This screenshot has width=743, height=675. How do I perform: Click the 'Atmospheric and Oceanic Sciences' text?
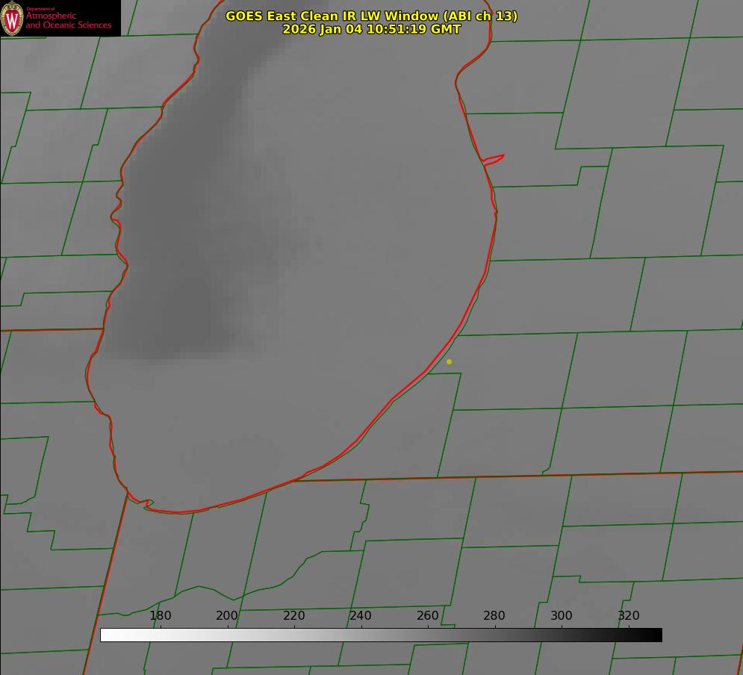[x=68, y=20]
